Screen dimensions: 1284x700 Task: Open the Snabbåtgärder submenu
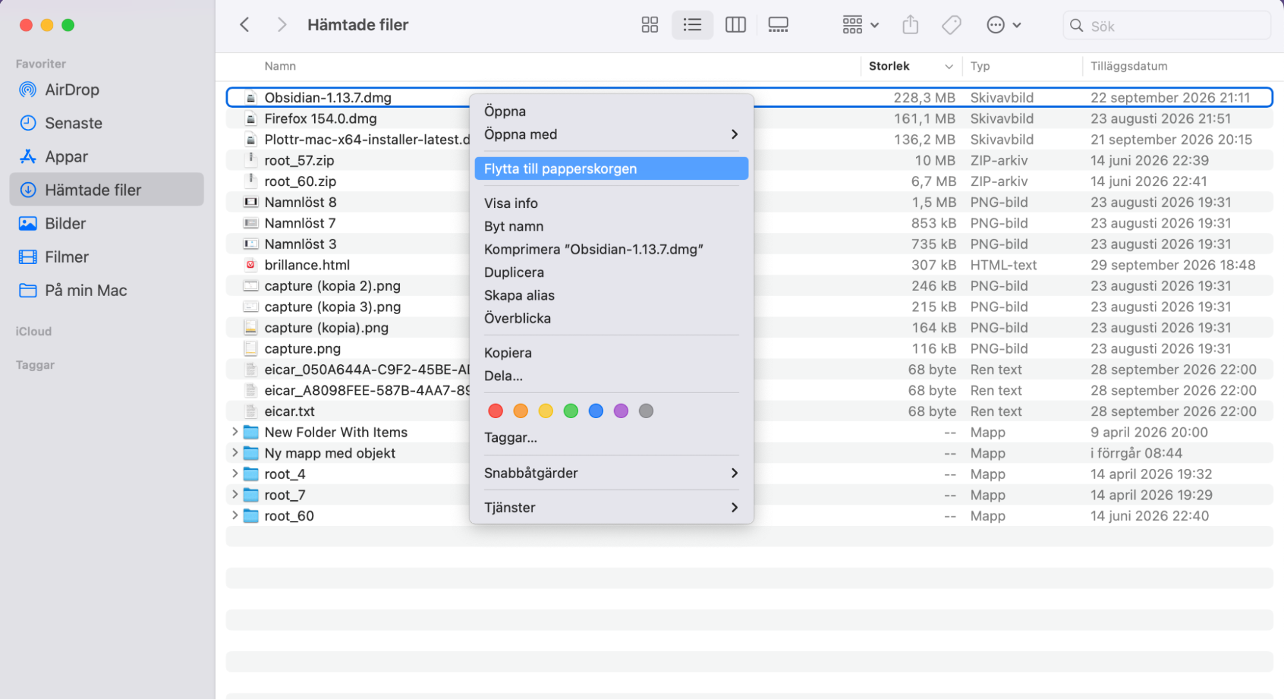click(611, 473)
